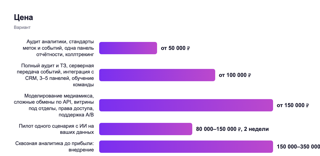
Task: Click the shortest bar for от 50 000
Action: click(x=128, y=48)
